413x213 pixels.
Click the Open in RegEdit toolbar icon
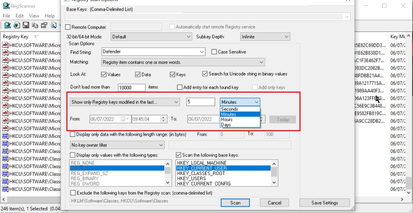click(17, 25)
